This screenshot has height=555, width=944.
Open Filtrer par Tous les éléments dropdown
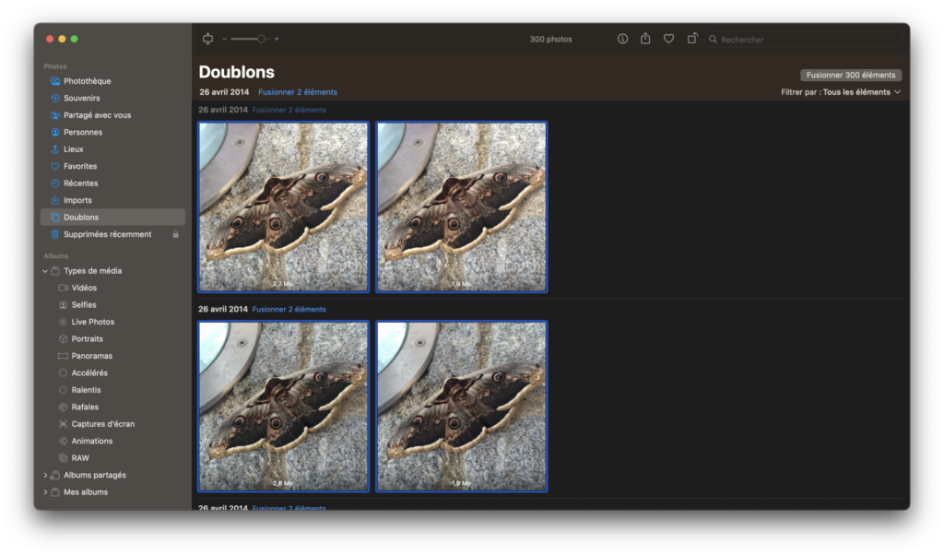click(841, 92)
